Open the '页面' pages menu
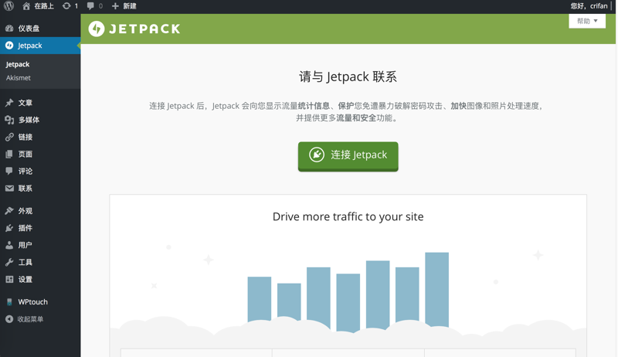 coord(40,154)
